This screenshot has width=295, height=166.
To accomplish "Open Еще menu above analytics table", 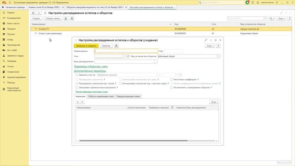I will pyautogui.click(x=214, y=102).
